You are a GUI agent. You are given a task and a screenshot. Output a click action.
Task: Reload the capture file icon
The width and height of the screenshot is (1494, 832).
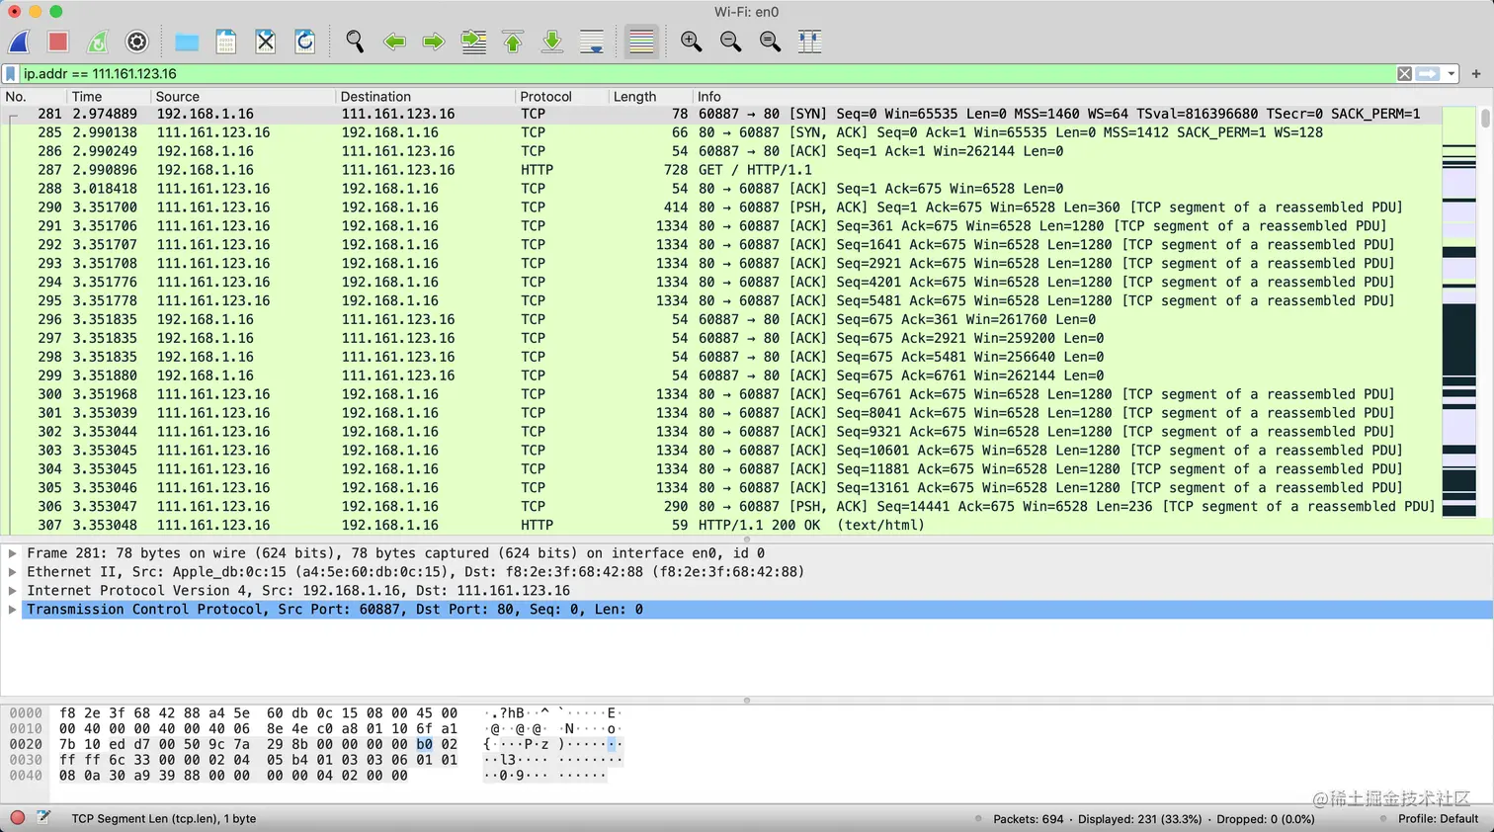point(305,42)
